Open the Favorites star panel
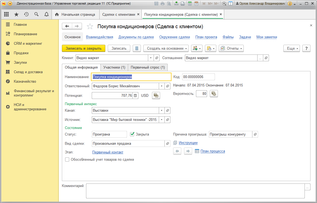The height and width of the screenshot is (203, 317). (16, 14)
